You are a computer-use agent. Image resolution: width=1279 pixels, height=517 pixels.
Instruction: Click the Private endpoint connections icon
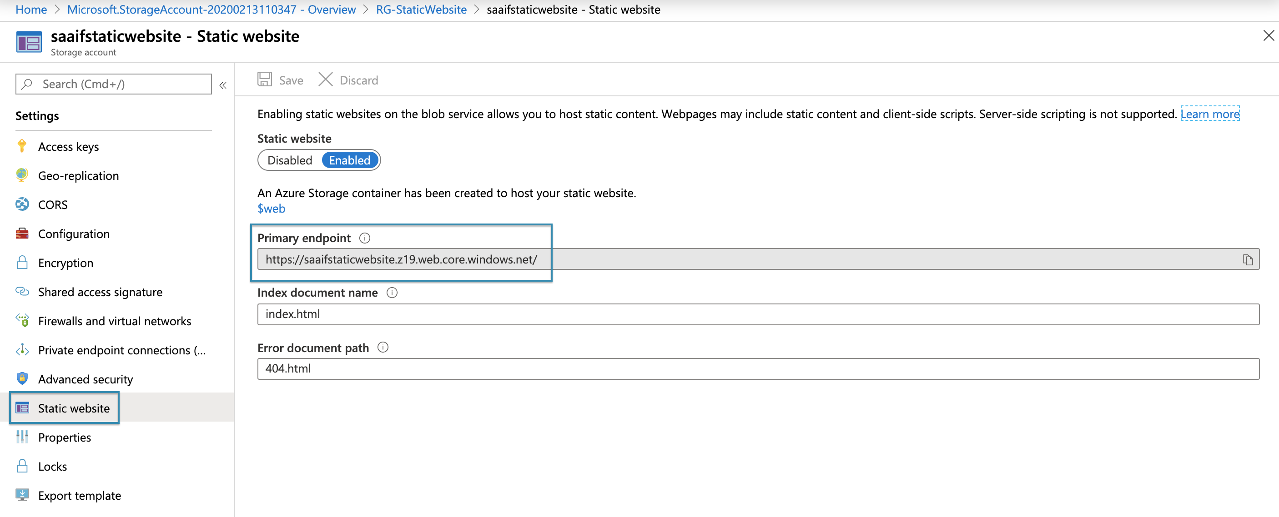click(22, 350)
